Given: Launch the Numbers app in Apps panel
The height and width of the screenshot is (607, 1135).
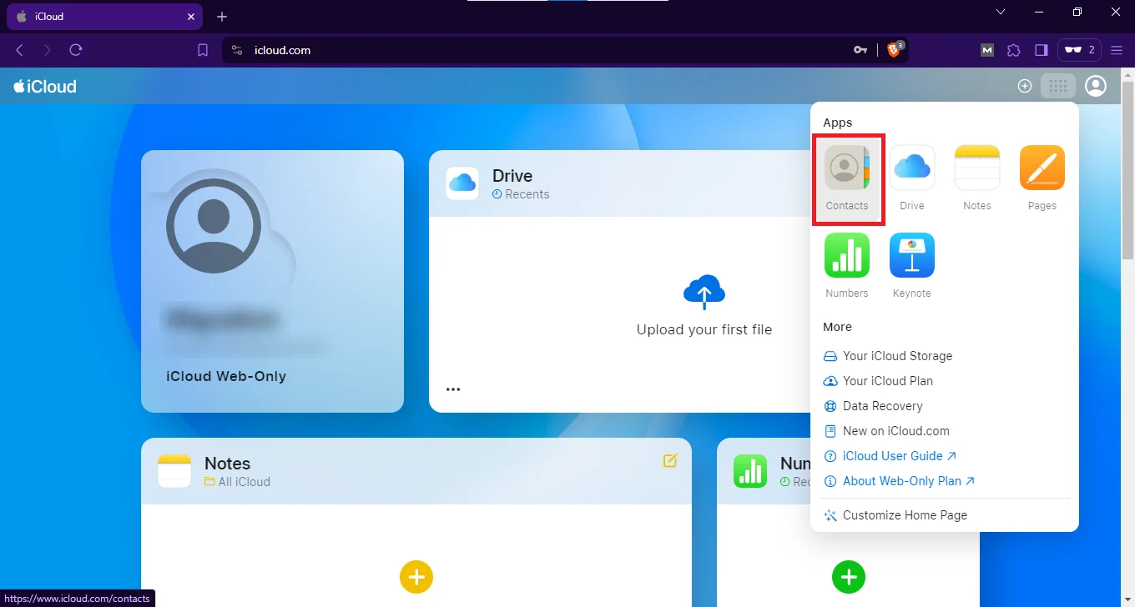Looking at the screenshot, I should point(847,266).
